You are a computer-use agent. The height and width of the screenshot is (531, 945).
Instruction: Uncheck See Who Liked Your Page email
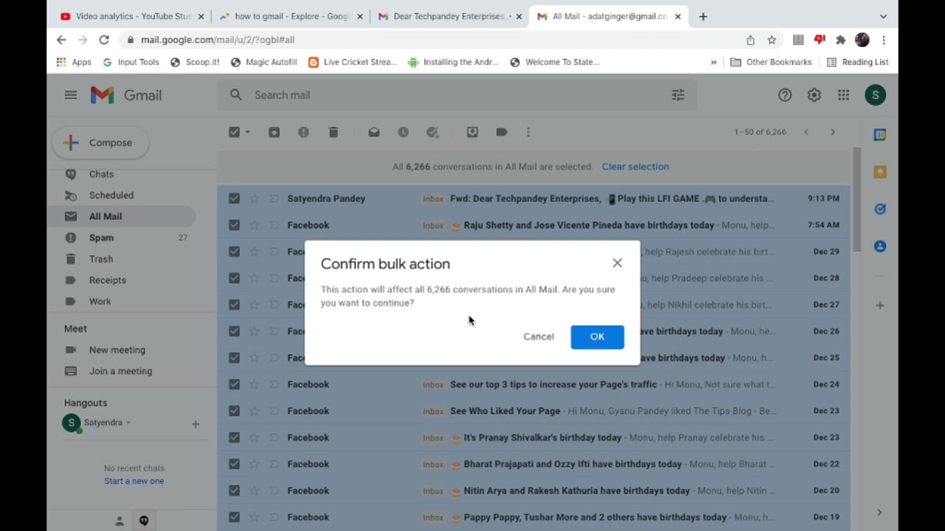tap(234, 411)
